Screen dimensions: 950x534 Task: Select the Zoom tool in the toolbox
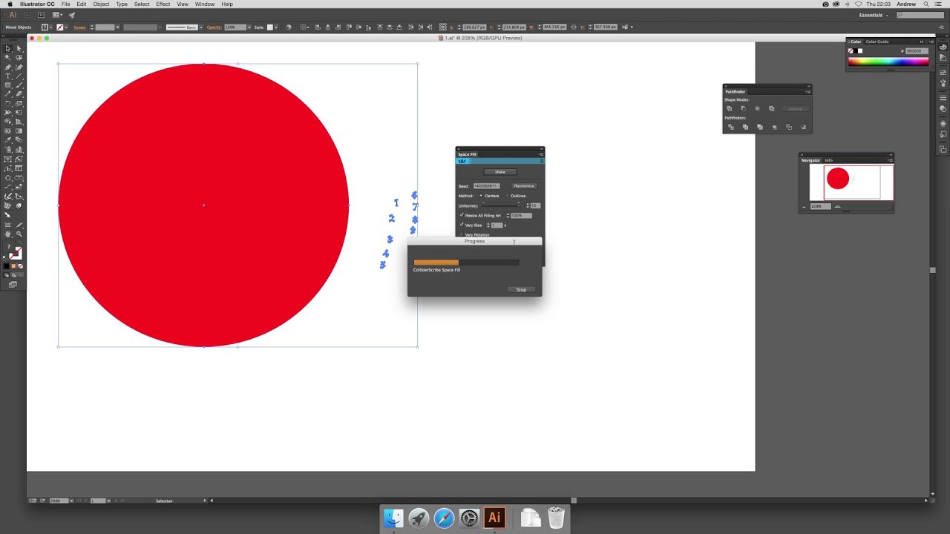19,234
